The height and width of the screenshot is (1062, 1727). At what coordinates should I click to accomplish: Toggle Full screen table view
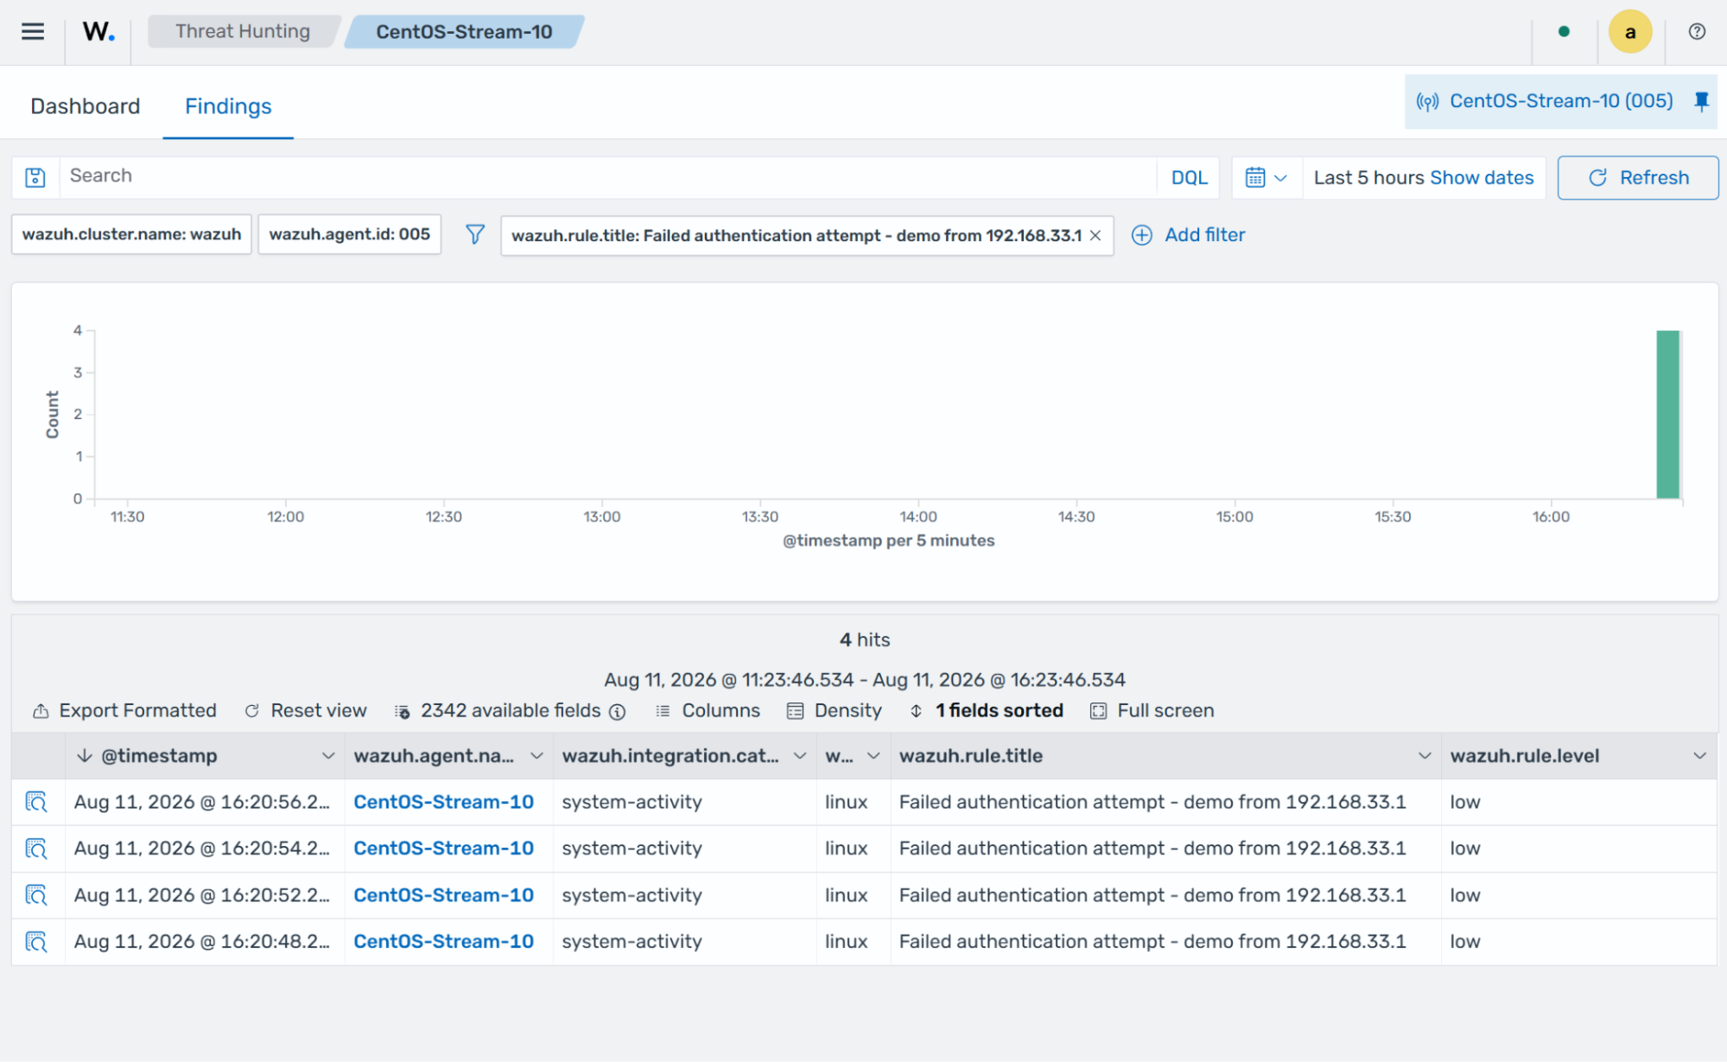(1152, 711)
